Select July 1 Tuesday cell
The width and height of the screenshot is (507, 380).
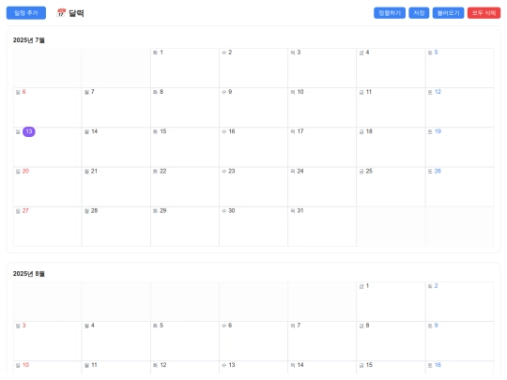(x=185, y=68)
